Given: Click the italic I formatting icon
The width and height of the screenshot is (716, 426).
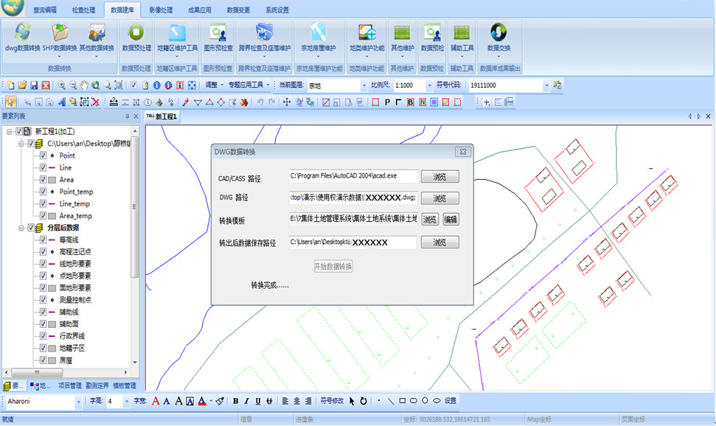Looking at the screenshot, I should [246, 402].
